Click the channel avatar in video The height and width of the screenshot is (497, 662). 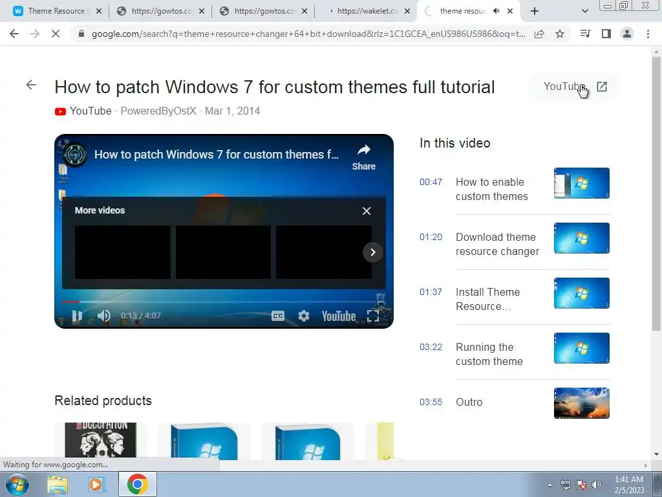click(x=75, y=155)
